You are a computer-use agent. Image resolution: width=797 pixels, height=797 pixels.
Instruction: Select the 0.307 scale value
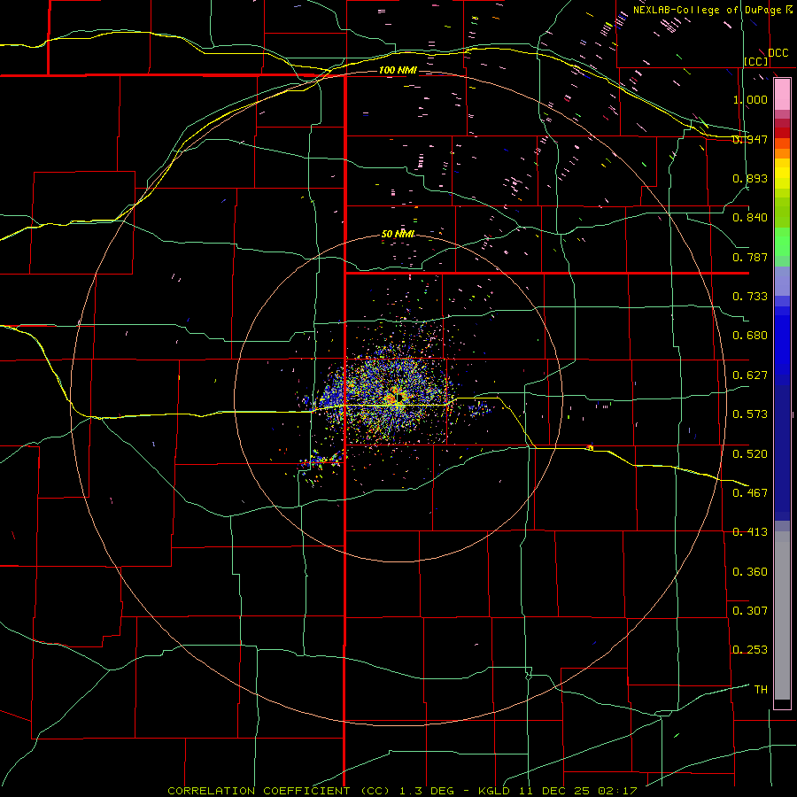tap(750, 611)
